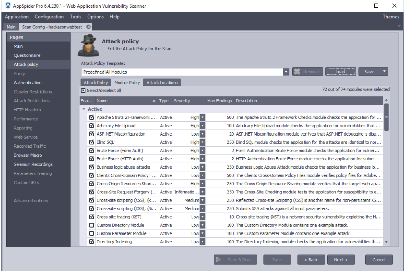The image size is (404, 271).
Task: Click the Cancel button
Action: pos(379,260)
